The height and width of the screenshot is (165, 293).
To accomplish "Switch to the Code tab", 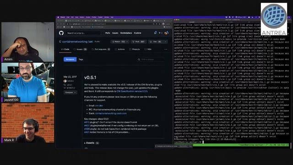I will tap(65, 49).
